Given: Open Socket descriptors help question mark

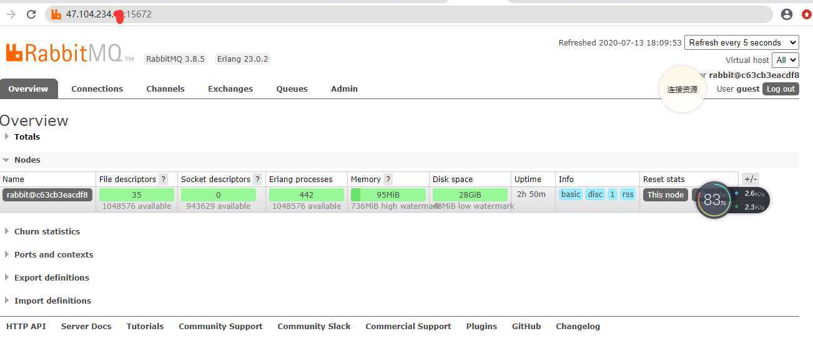Looking at the screenshot, I should tap(257, 179).
